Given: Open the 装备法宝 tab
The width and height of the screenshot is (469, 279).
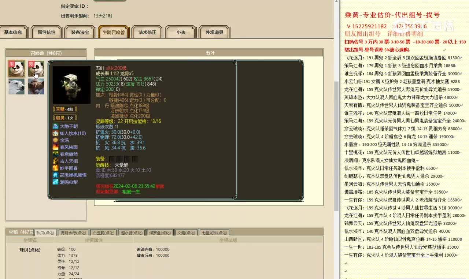Looking at the screenshot, I should (x=80, y=32).
